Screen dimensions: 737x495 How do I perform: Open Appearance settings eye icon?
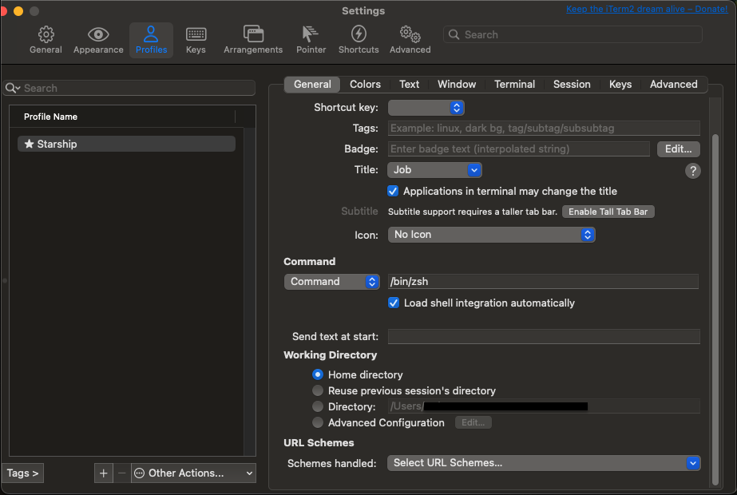98,34
